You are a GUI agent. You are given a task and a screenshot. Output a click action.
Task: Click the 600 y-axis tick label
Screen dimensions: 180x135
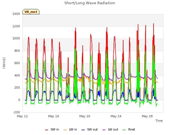pyautogui.click(x=17, y=63)
